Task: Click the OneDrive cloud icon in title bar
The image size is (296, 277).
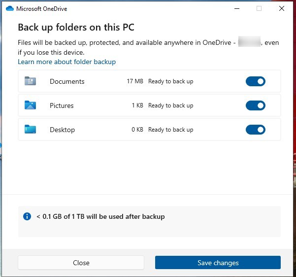Action: click(10, 8)
